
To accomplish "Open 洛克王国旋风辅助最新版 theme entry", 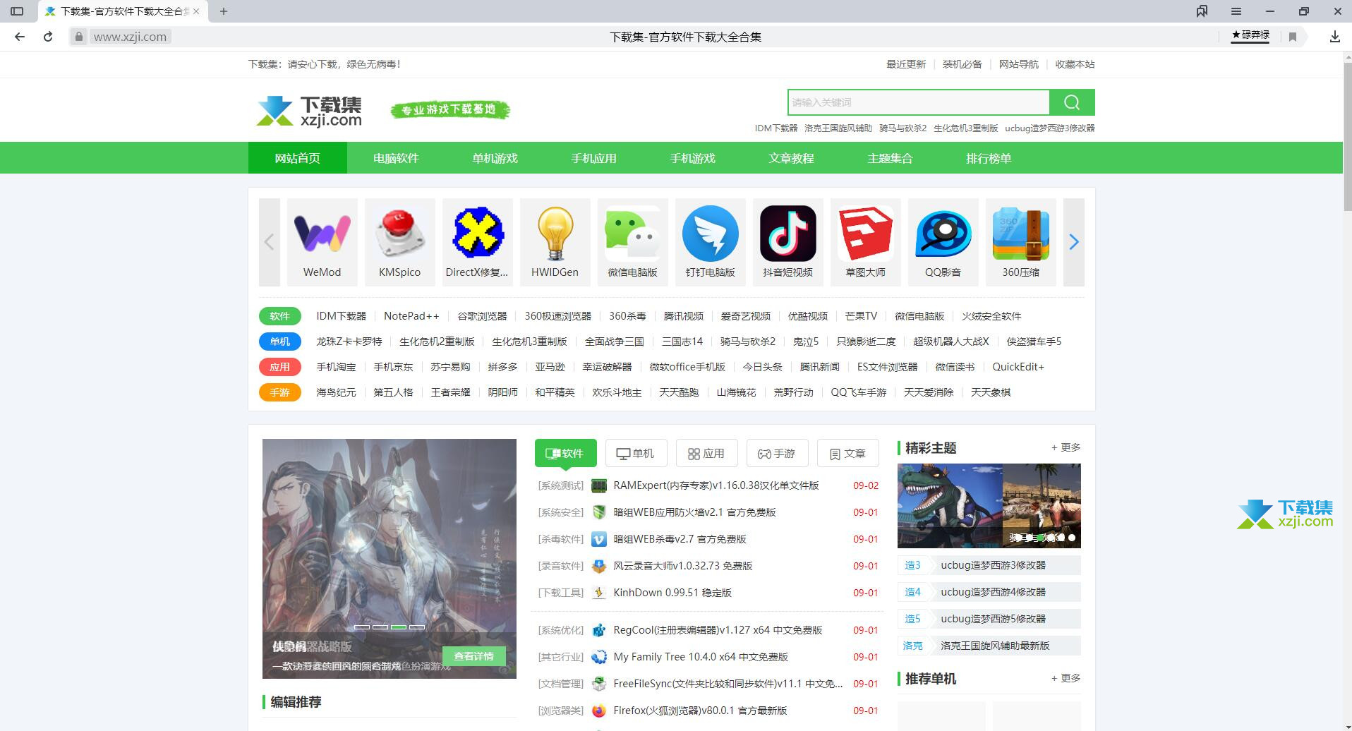I will point(989,646).
